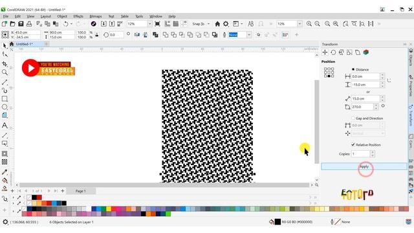Select the Text tool
The width and height of the screenshot is (414, 233).
[x=5, y=126]
